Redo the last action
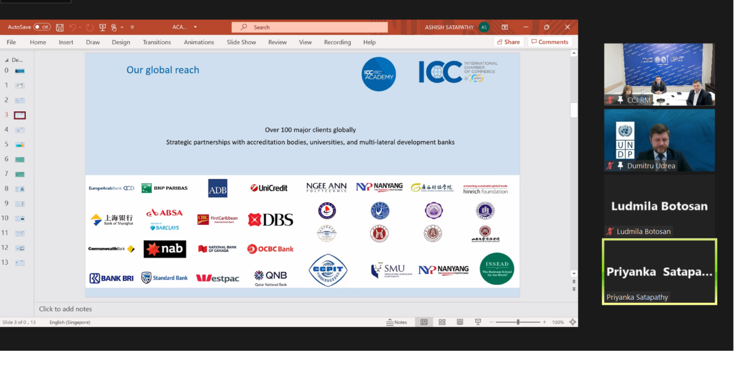The image size is (738, 365). [x=90, y=27]
